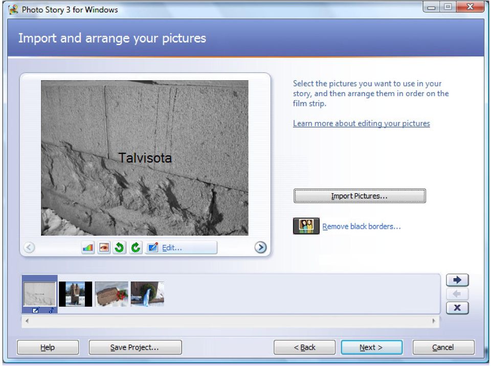The image size is (491, 366).
Task: Click the Photo Story app icon in title bar
Action: 13,9
